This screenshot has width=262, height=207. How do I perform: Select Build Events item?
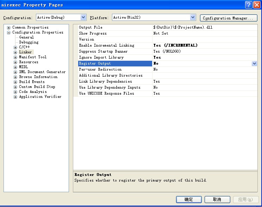(x=32, y=82)
